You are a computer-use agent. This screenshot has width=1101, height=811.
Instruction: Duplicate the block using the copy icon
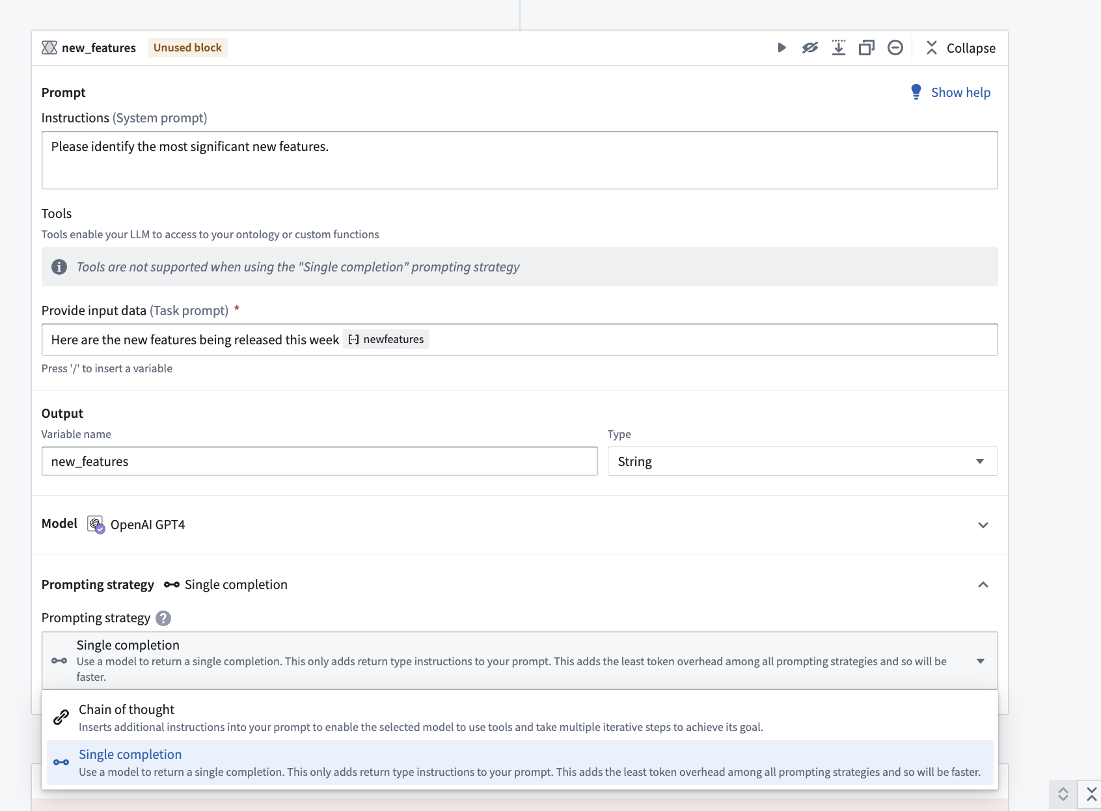(867, 48)
